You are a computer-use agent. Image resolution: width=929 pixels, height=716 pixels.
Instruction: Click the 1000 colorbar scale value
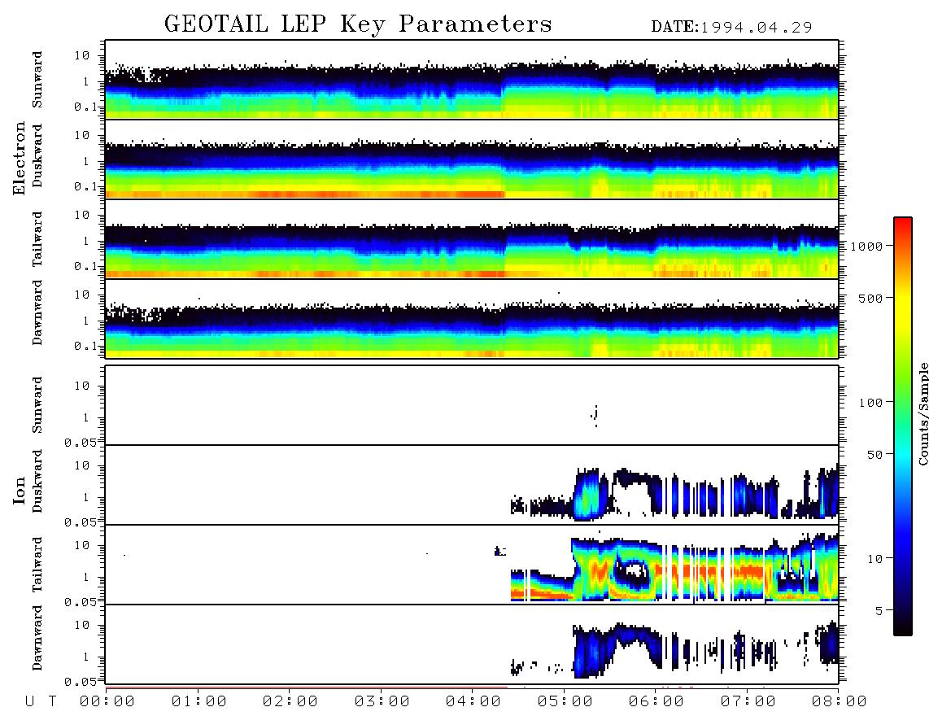[867, 246]
